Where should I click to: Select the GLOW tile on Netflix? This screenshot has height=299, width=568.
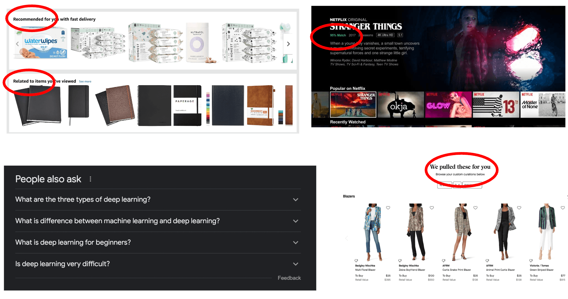coord(448,104)
